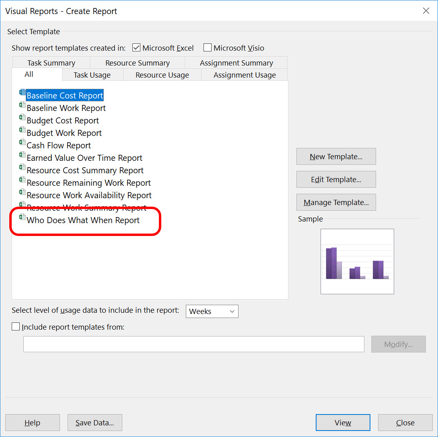This screenshot has height=437, width=438.
Task: Select the Cash Flow Report template
Action: (x=59, y=146)
